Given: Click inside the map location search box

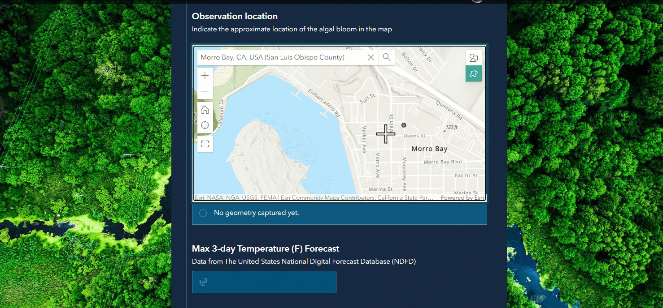Looking at the screenshot, I should click(278, 57).
